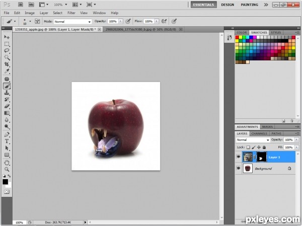Select the Move tool
The image size is (302, 226).
coord(7,37)
